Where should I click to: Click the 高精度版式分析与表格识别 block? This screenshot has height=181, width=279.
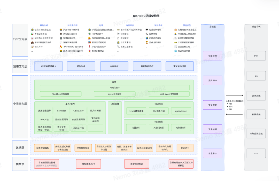(x=63, y=148)
